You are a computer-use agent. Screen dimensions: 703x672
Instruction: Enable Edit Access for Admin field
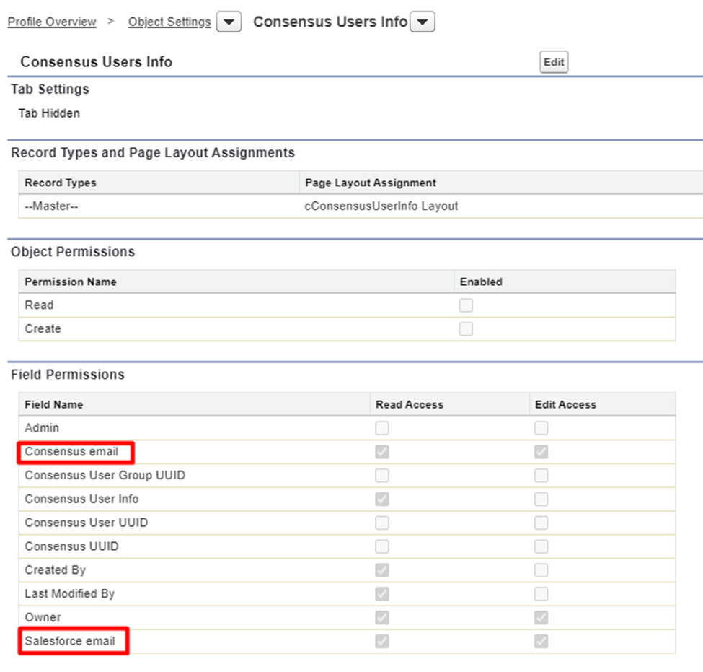pos(541,428)
